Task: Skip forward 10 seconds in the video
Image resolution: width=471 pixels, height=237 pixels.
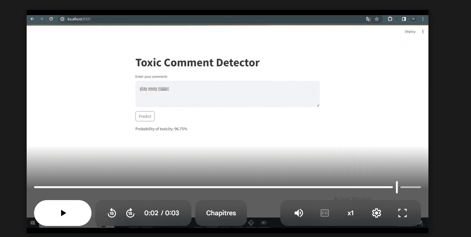Action: [x=130, y=213]
